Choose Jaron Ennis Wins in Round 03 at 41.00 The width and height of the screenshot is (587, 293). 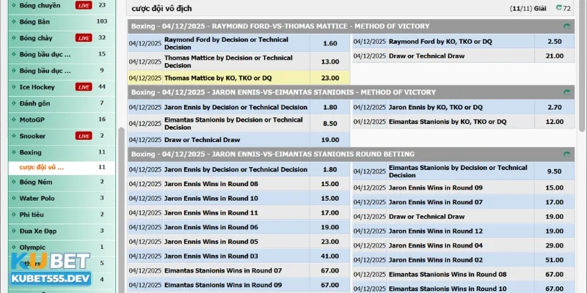[x=329, y=256]
